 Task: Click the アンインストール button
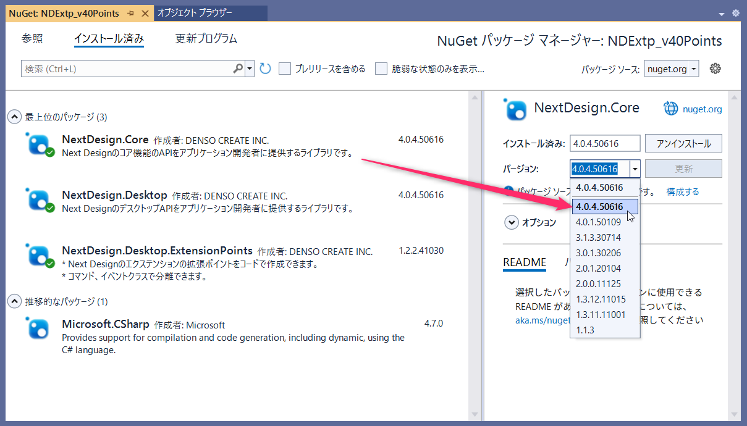tap(683, 143)
